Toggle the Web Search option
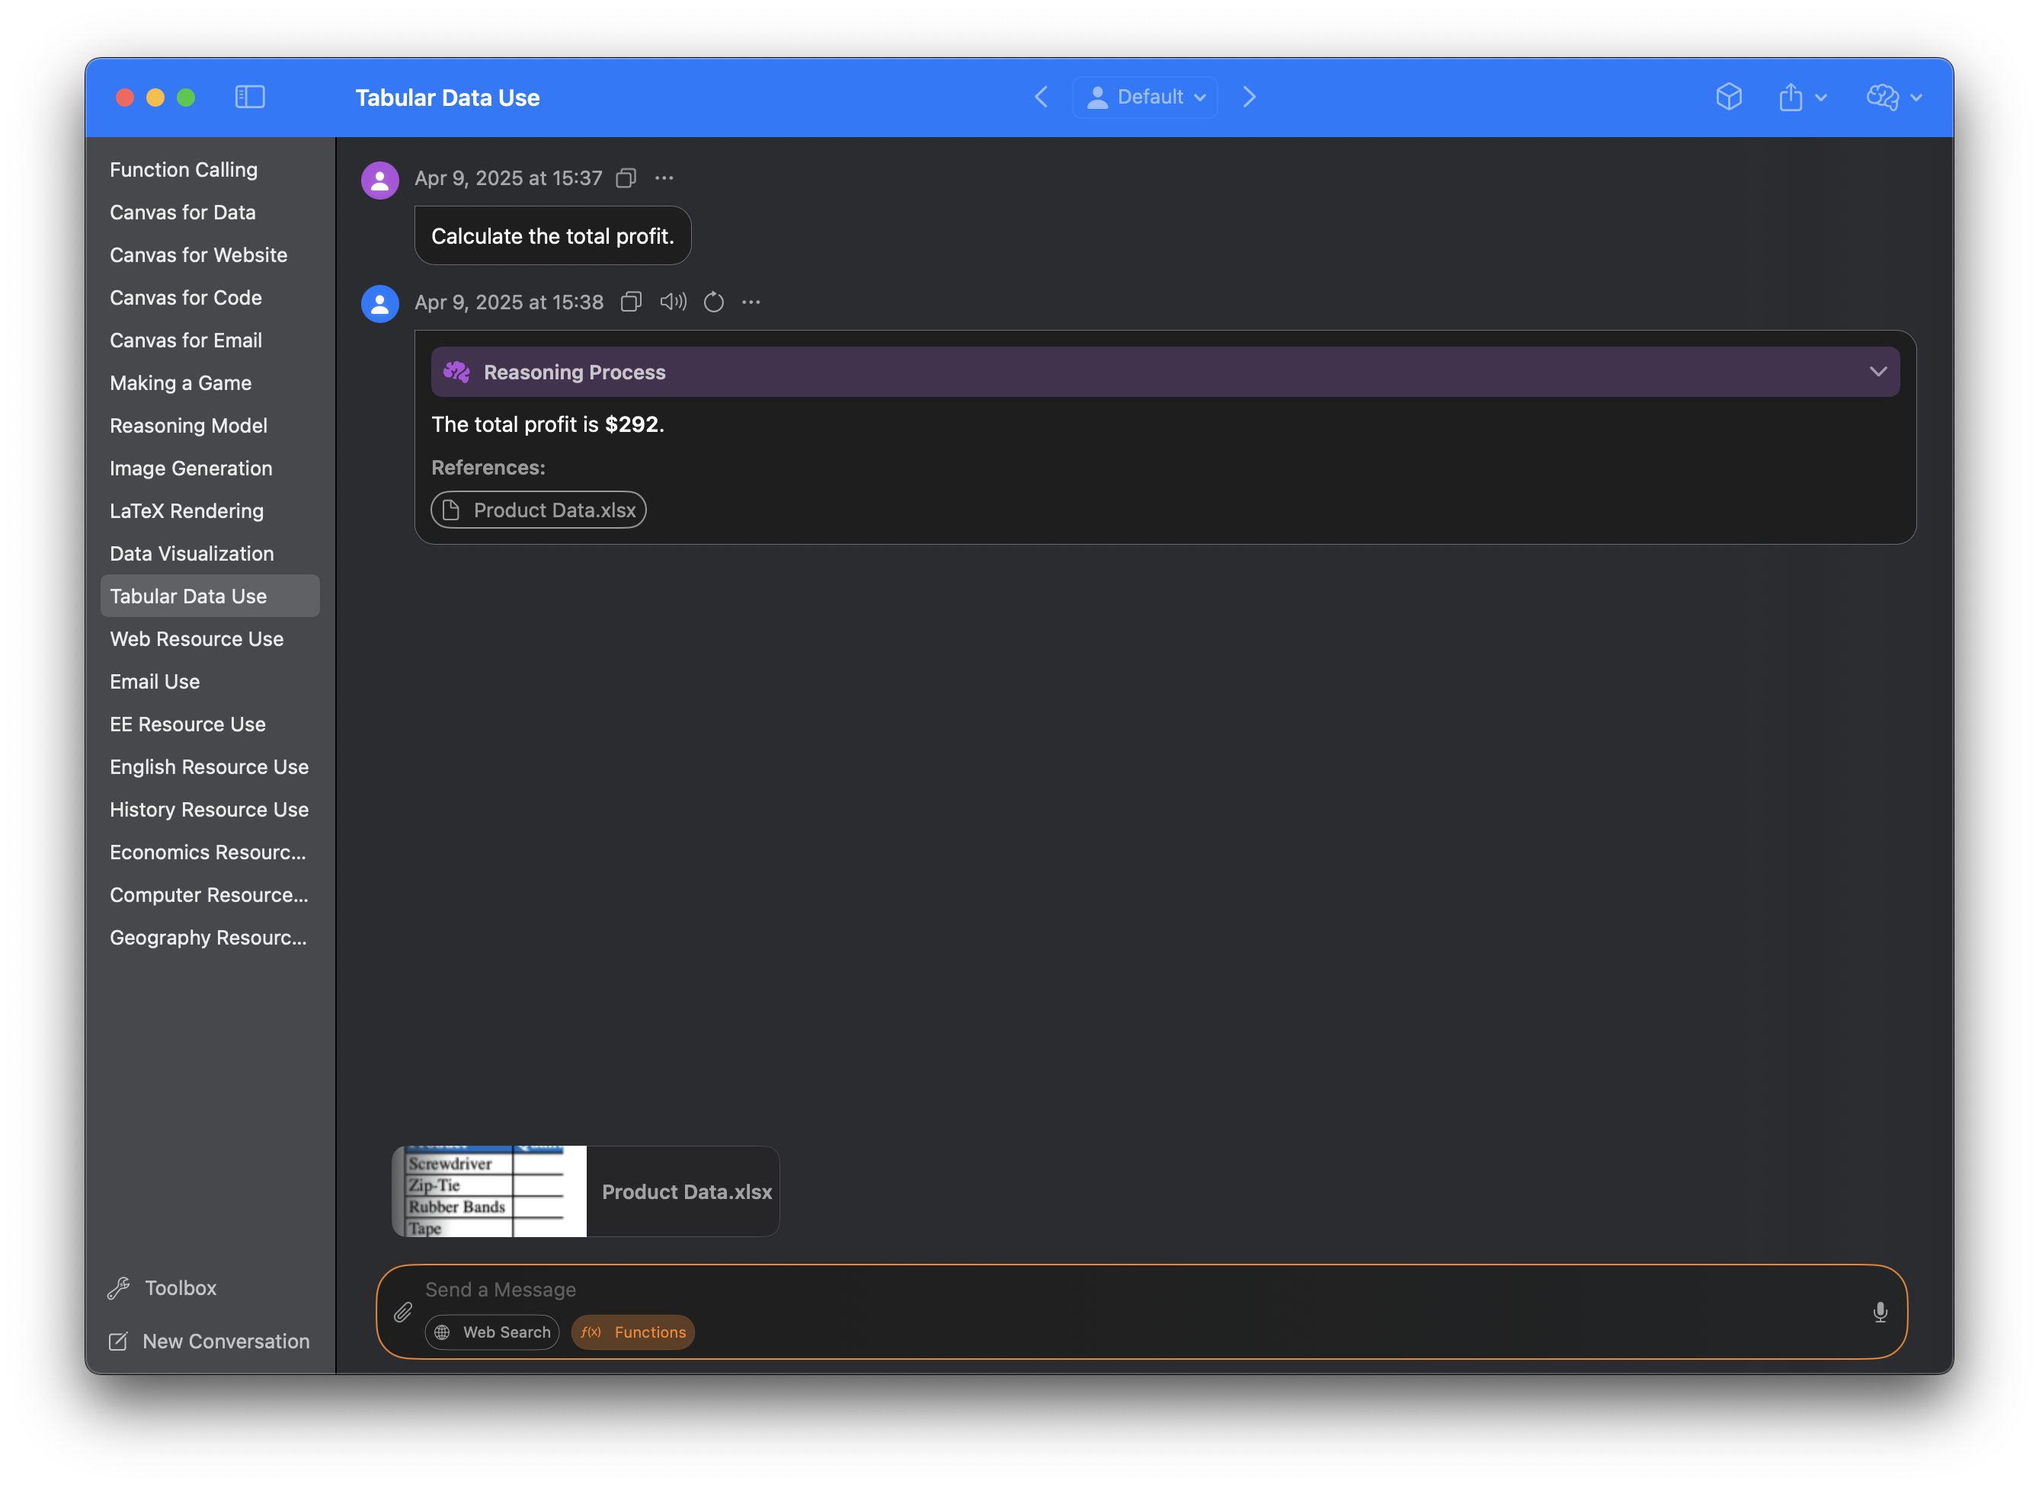 492,1332
